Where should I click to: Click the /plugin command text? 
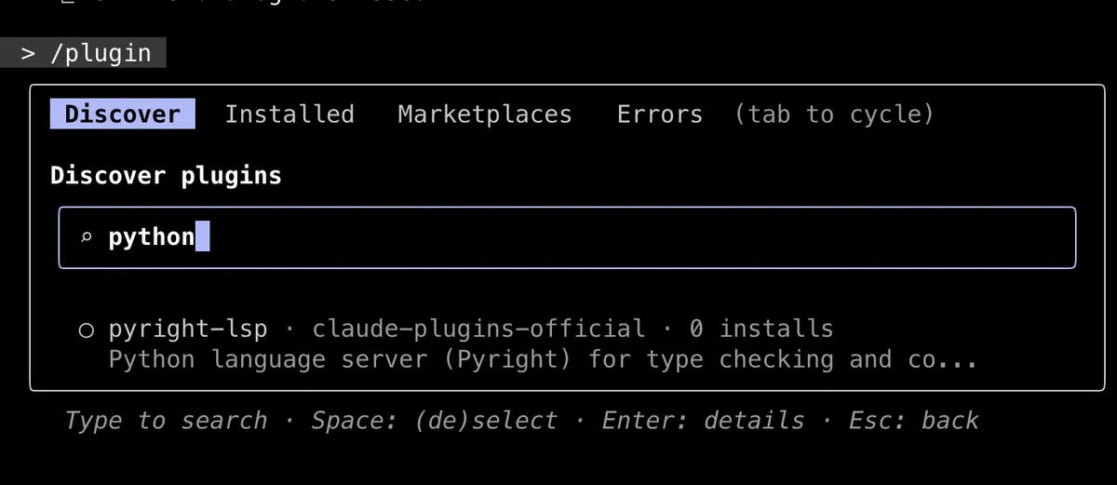[101, 53]
